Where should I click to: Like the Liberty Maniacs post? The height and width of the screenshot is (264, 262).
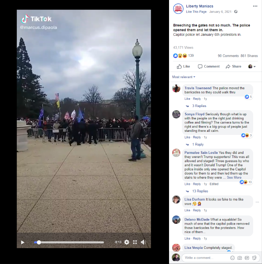click(x=184, y=66)
